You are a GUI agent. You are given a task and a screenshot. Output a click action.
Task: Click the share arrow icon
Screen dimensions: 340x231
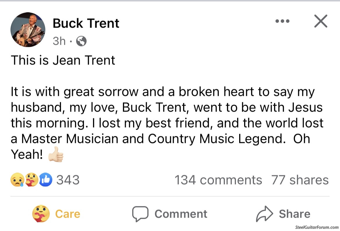(264, 214)
